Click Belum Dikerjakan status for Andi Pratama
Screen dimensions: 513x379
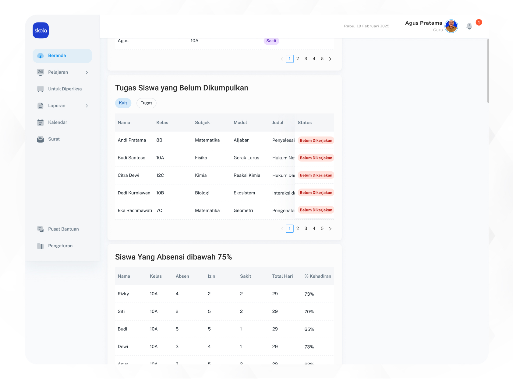(316, 141)
